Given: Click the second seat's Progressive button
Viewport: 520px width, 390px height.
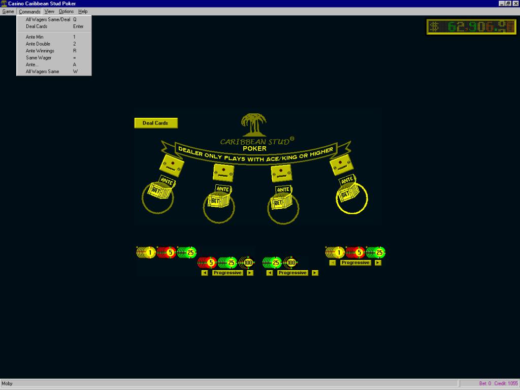Looking at the screenshot, I should (x=227, y=273).
